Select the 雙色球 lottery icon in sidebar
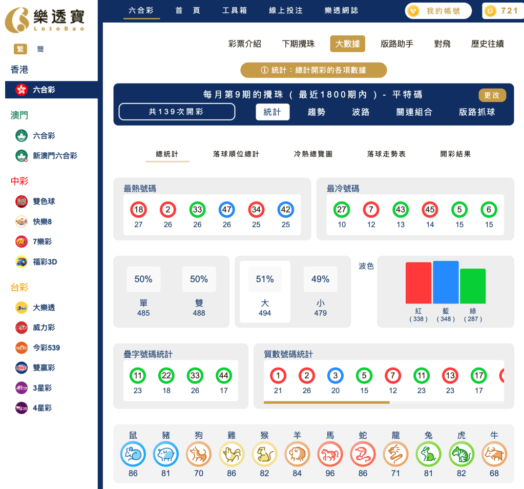 [20, 201]
